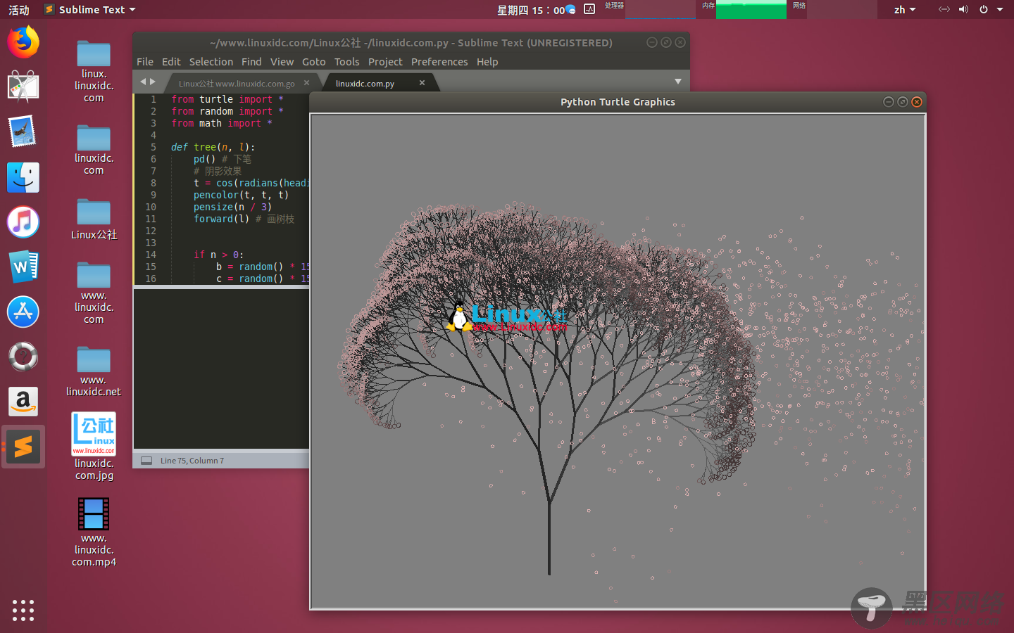Minimize the Python Turtle Graphics window
Screen dimensions: 1014x633
tap(889, 102)
